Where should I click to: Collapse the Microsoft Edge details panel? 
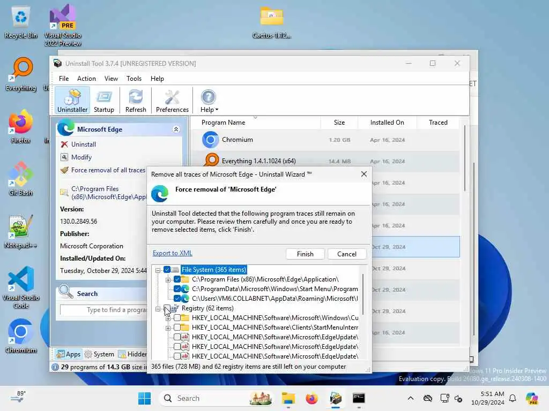(x=176, y=130)
